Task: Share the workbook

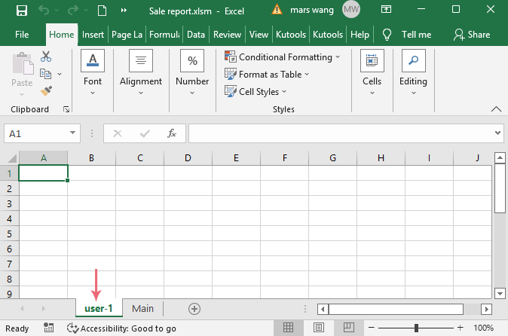Action: pos(472,35)
